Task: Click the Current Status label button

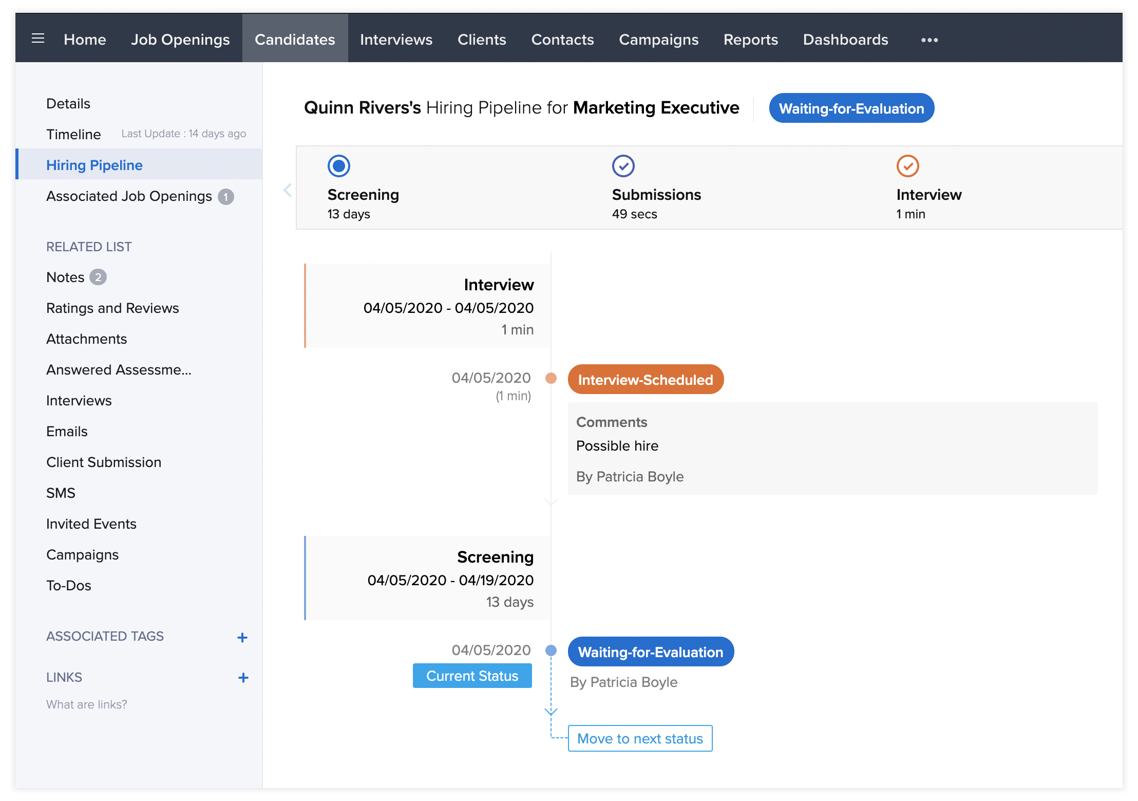Action: [472, 676]
